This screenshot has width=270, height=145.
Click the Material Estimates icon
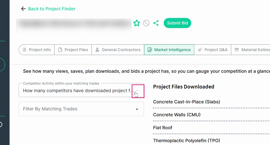point(237,50)
